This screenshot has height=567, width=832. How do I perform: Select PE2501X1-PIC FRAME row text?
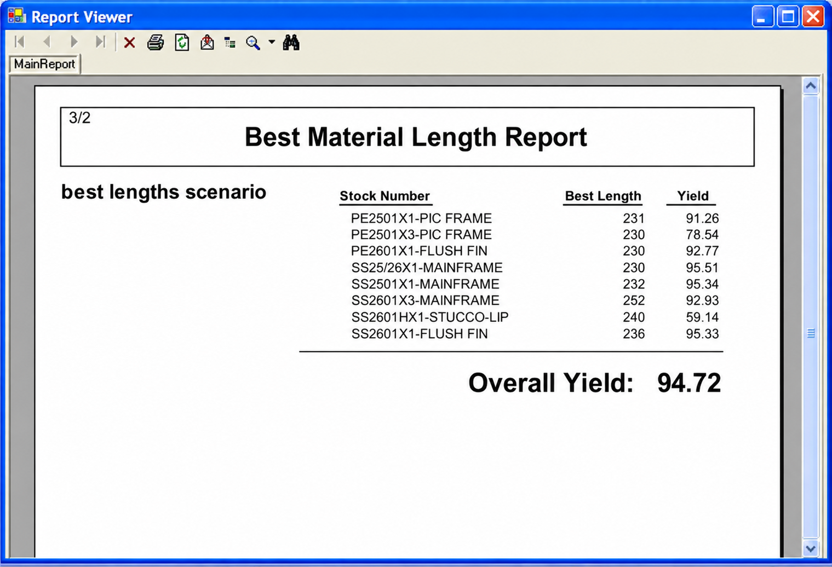coord(421,218)
